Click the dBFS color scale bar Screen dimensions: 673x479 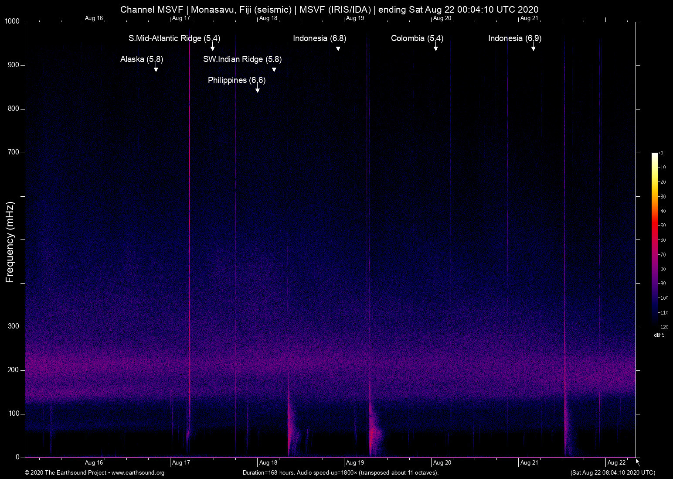[x=654, y=239]
